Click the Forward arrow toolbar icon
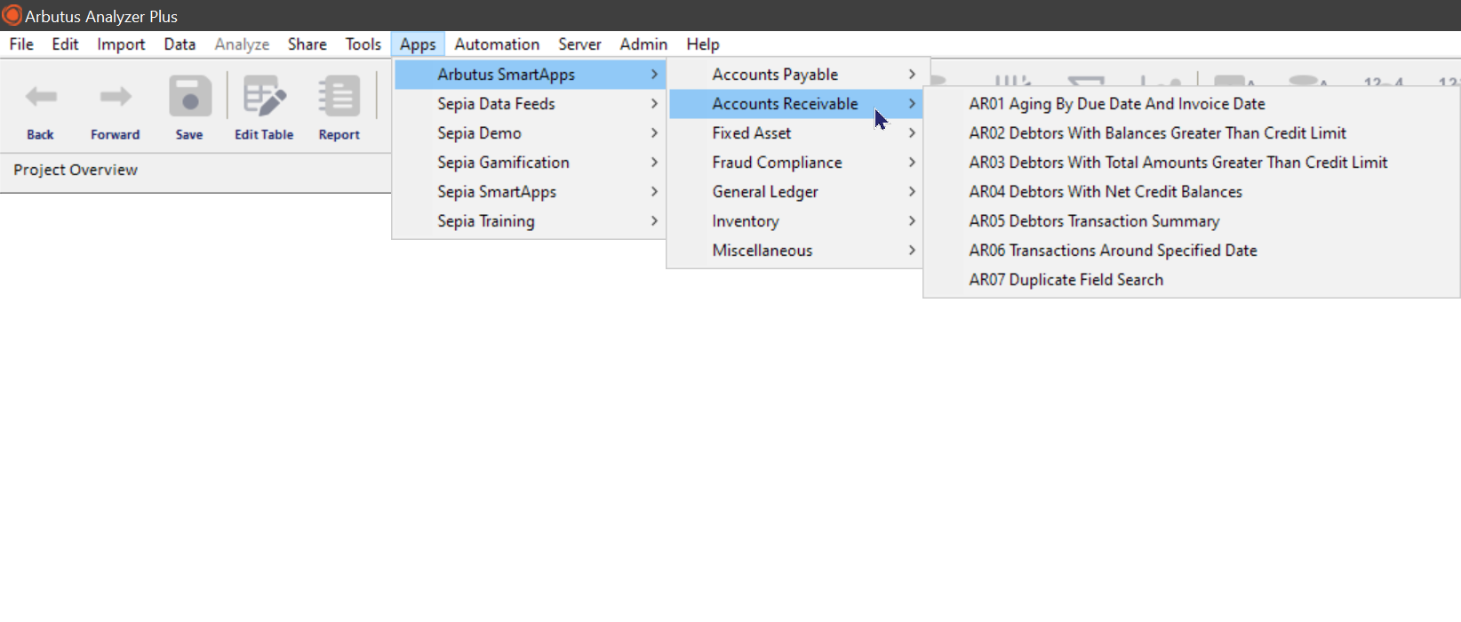The image size is (1461, 622). tap(115, 97)
